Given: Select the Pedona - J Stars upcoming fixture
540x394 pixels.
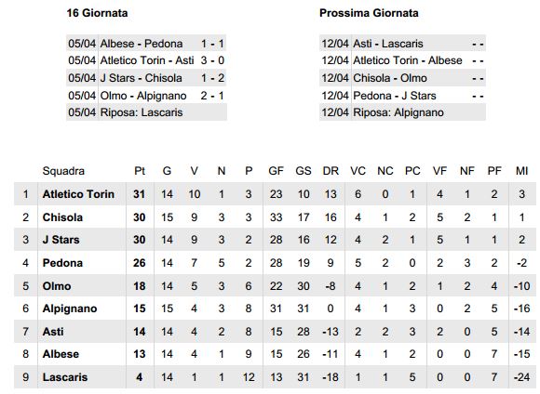Looking at the screenshot, I should pyautogui.click(x=402, y=96).
